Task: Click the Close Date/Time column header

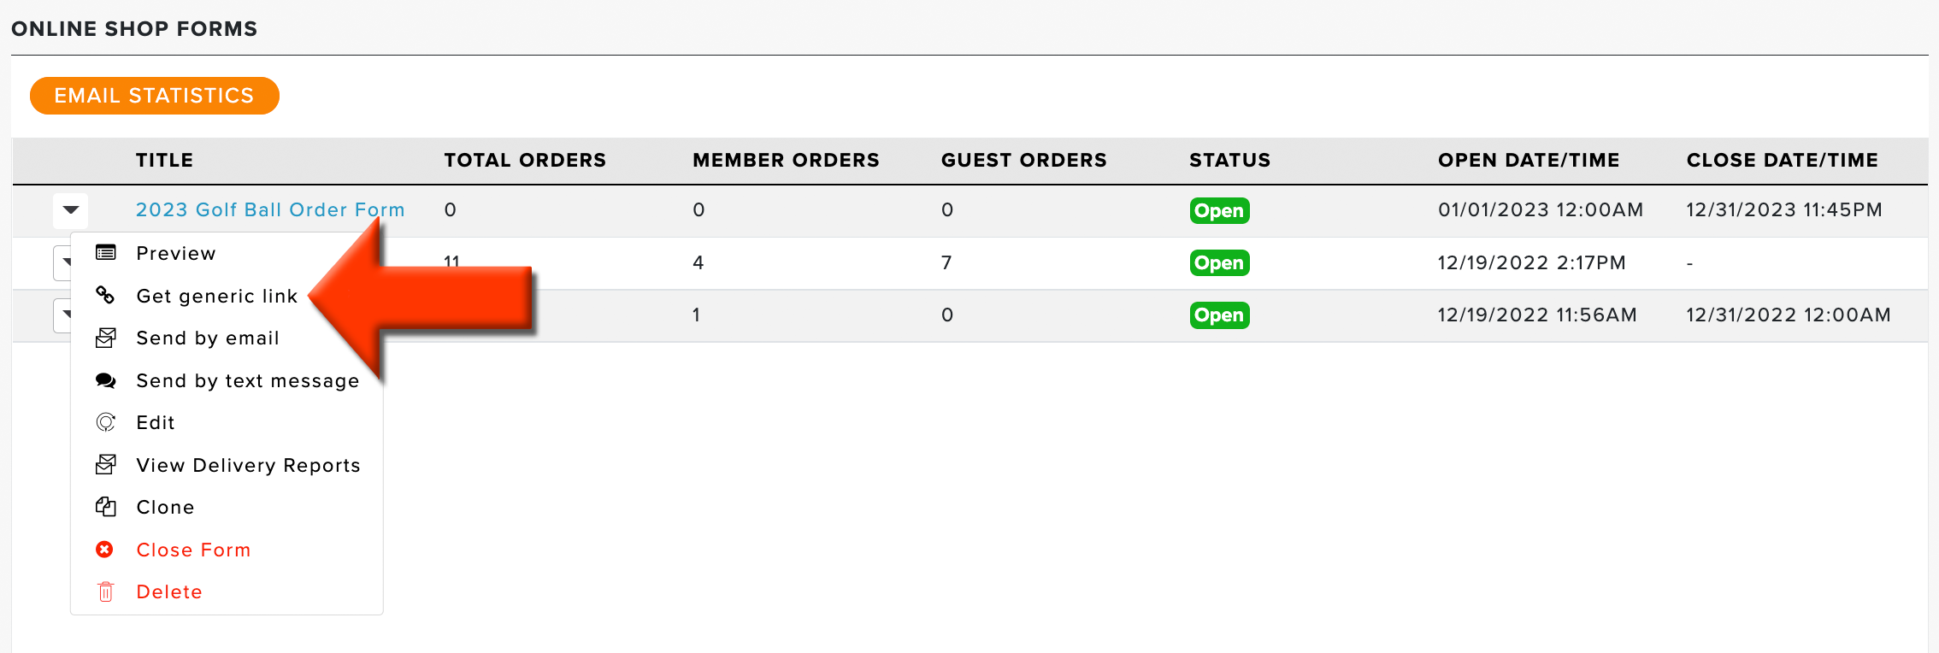Action: (x=1783, y=160)
